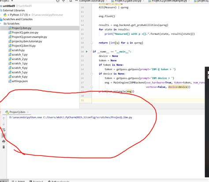Click the 'All(Measure) | qureg' code line
The height and width of the screenshot is (182, 209).
pos(113,7)
